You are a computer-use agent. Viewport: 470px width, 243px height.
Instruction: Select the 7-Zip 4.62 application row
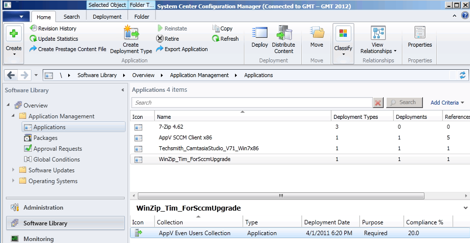pos(300,127)
